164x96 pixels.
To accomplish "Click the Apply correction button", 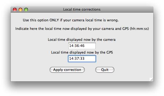I will (67, 70).
